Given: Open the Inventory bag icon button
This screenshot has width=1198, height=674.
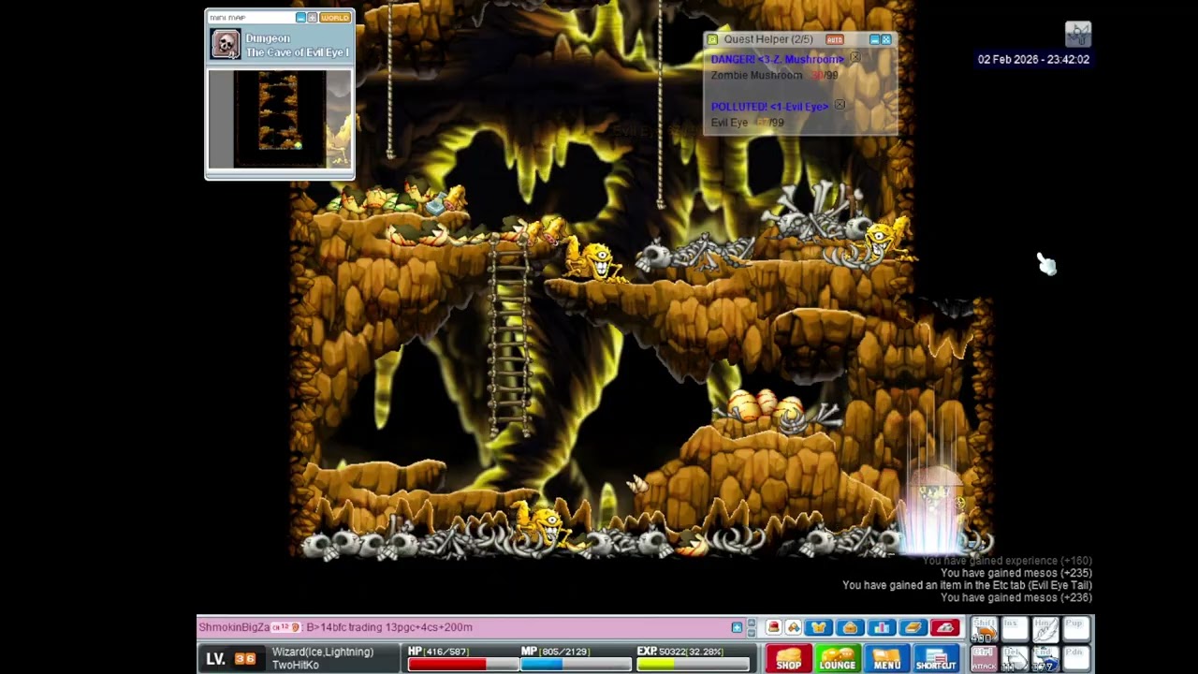Looking at the screenshot, I should coord(850,627).
